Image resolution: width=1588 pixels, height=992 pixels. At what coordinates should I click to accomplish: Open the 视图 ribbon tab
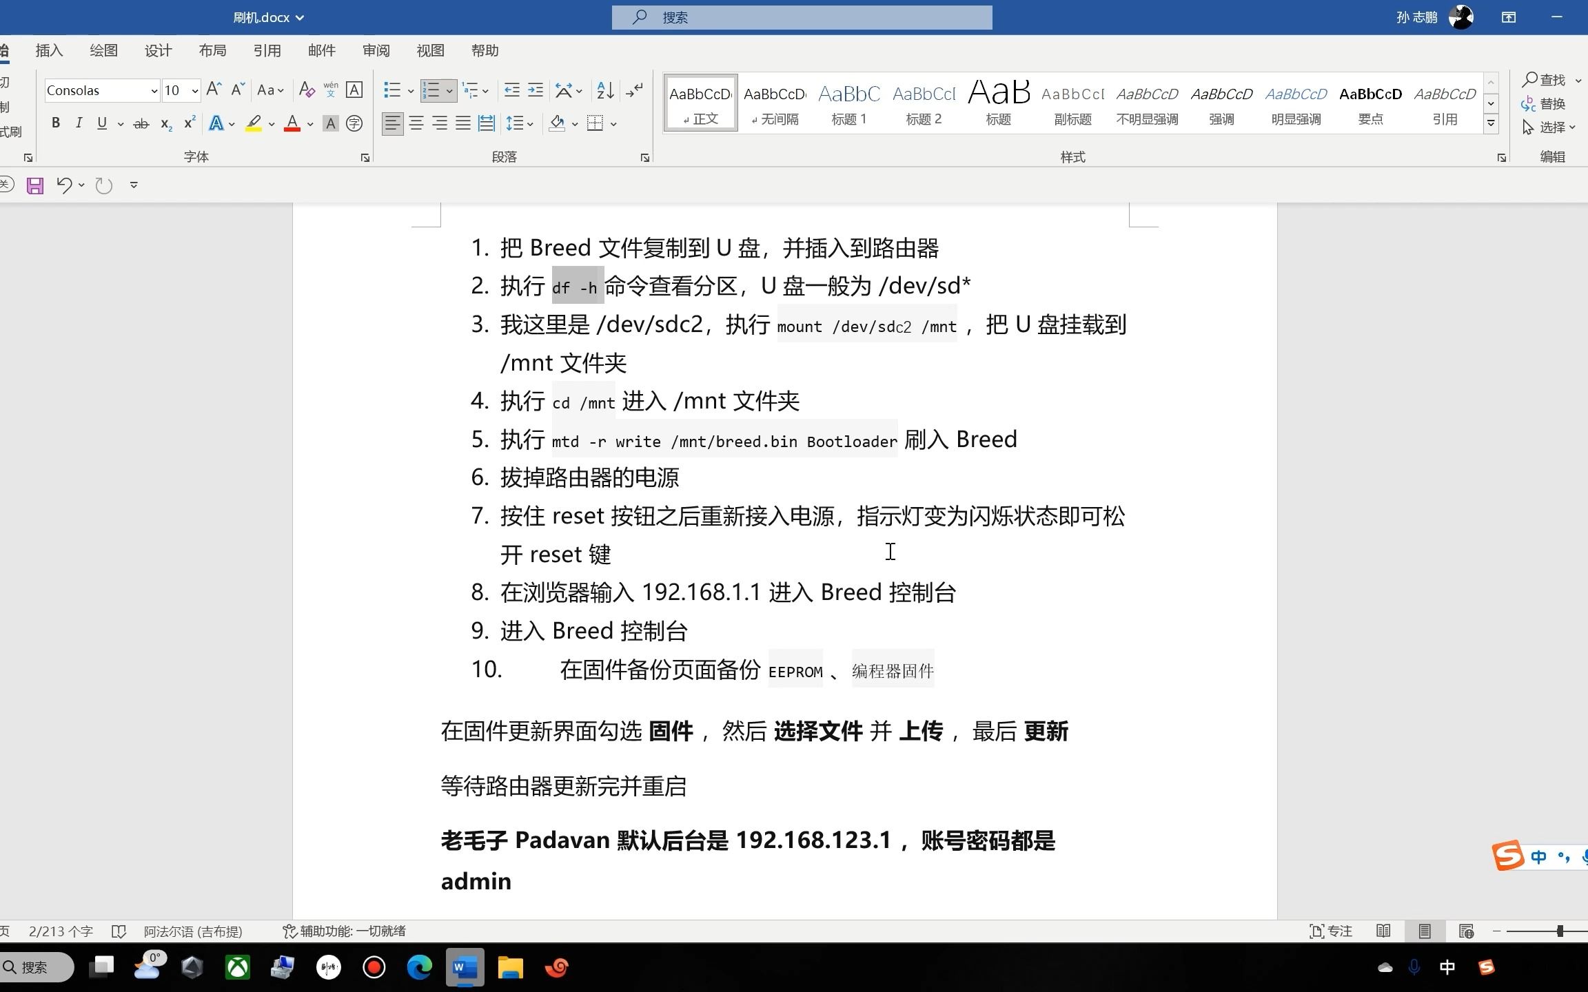point(431,50)
